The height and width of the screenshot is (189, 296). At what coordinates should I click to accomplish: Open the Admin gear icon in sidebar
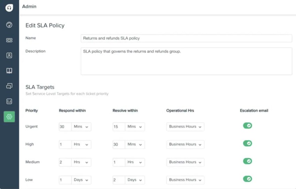click(x=9, y=117)
